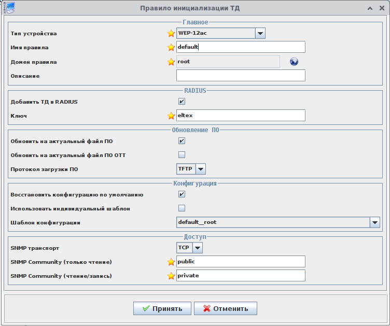
Task: Expand the TFTP firmware protocol dropdown
Action: 201,169
